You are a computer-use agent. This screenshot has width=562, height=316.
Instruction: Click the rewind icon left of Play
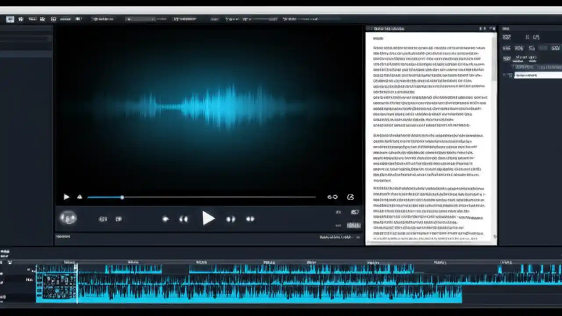click(x=184, y=219)
